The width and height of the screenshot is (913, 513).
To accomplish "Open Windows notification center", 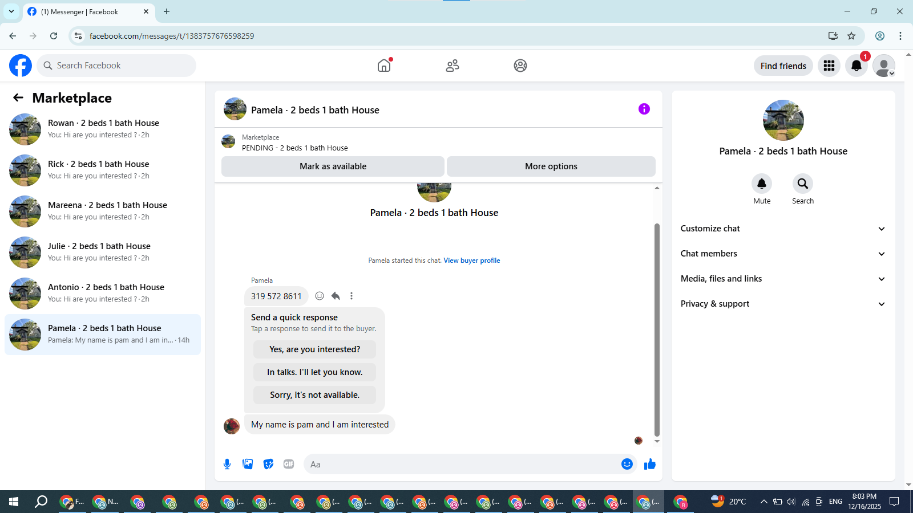I will pyautogui.click(x=894, y=502).
